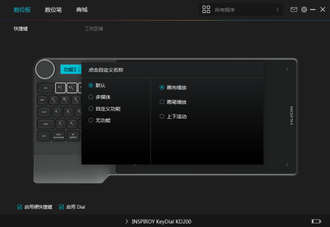Select the tab key on keypad
Viewport: 330px width, 227px height.
pyautogui.click(x=42, y=100)
